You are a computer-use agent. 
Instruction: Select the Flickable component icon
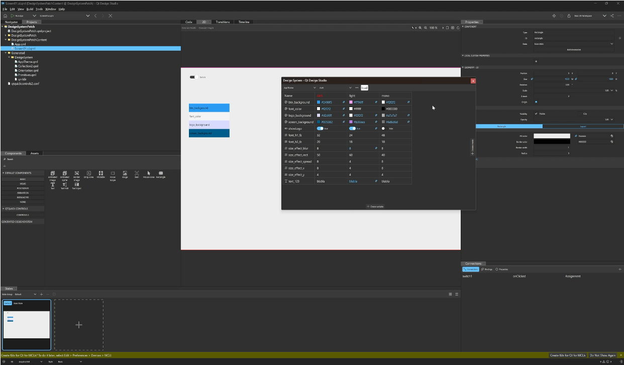pyautogui.click(x=101, y=173)
